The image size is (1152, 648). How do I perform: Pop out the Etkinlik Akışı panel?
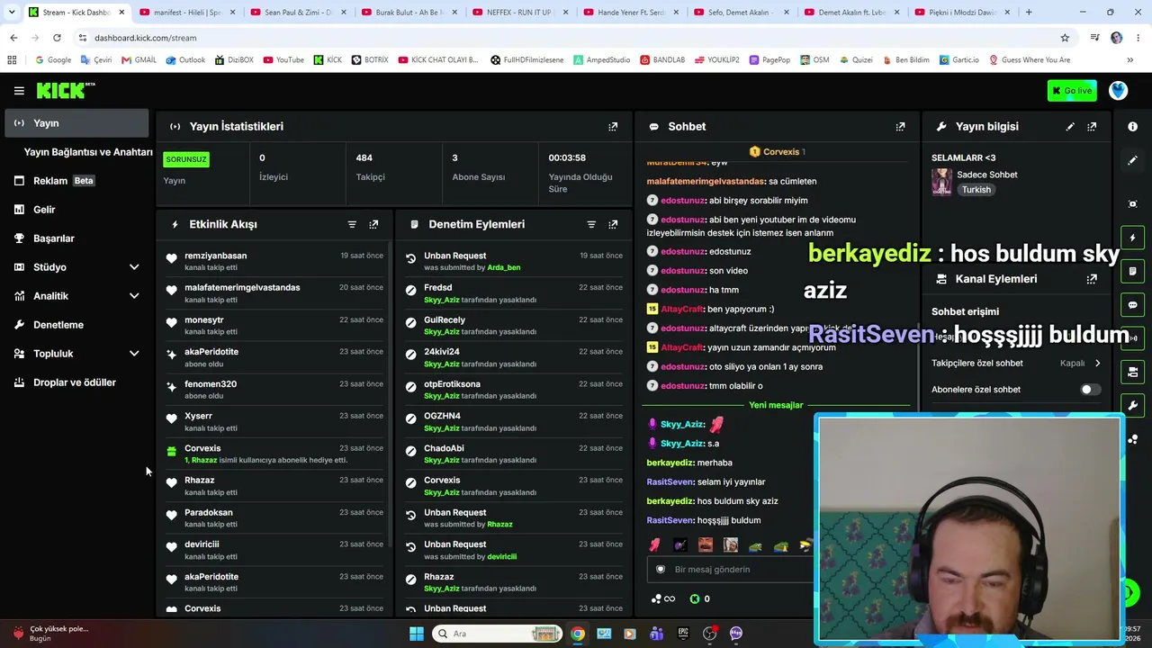373,224
